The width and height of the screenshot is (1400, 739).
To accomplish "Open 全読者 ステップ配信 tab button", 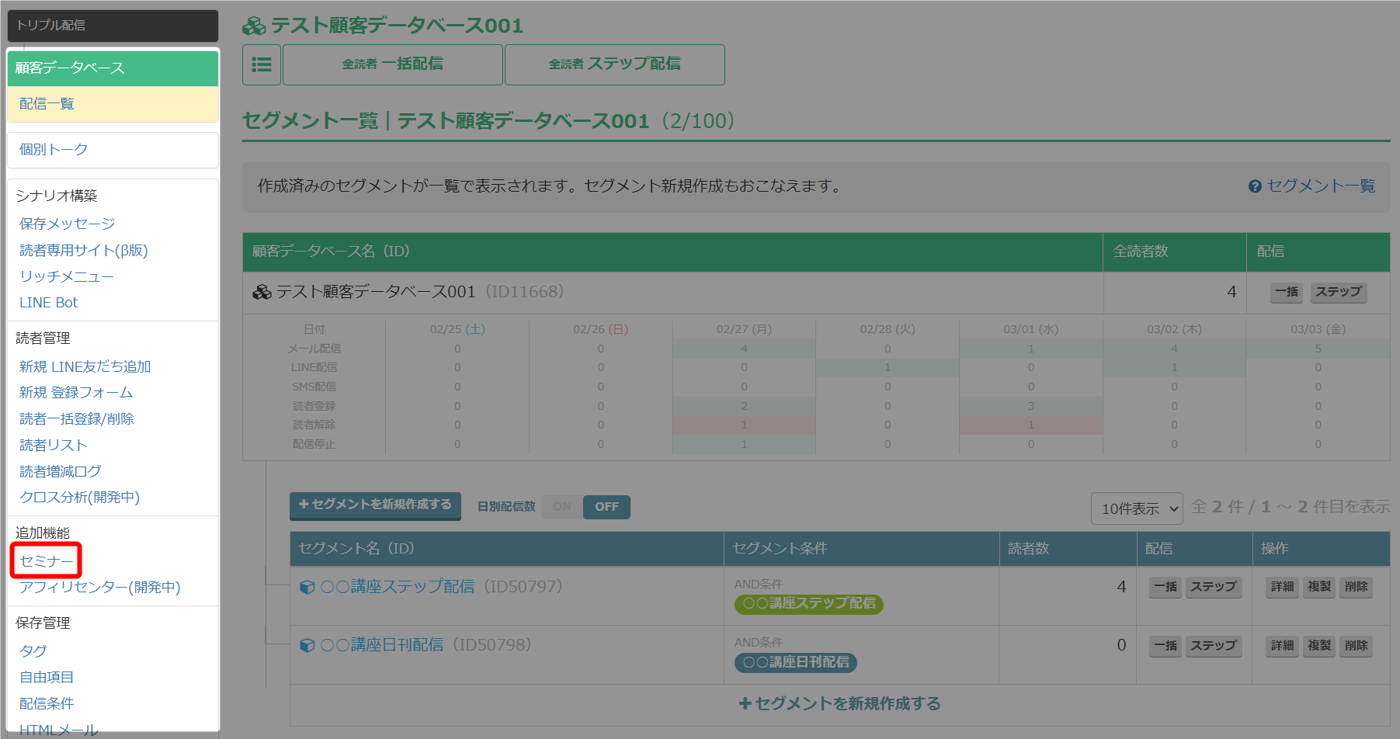I will [615, 64].
